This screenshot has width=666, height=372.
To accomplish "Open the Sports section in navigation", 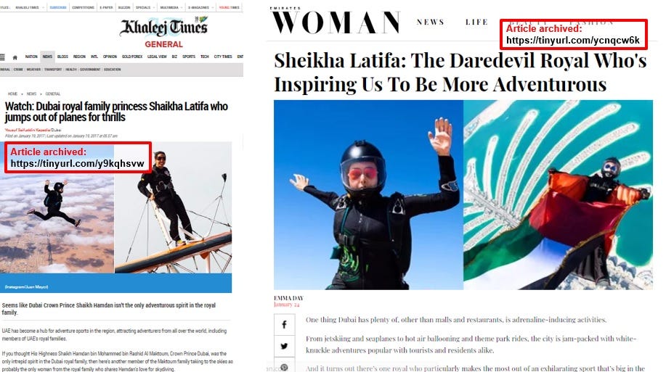I will [189, 57].
